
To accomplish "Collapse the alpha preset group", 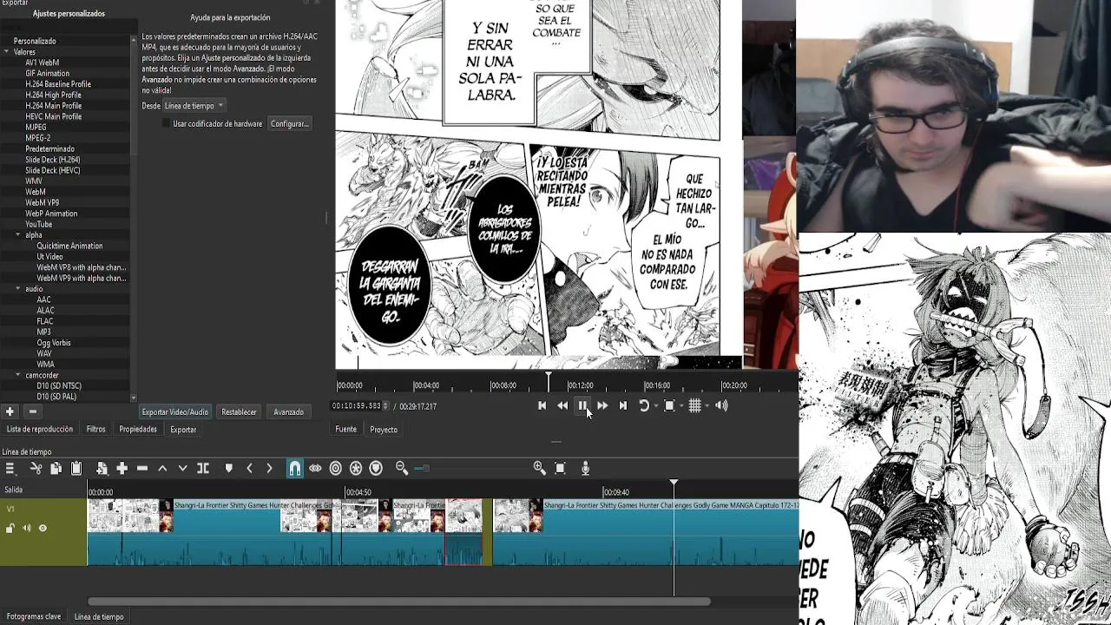I will (x=18, y=235).
